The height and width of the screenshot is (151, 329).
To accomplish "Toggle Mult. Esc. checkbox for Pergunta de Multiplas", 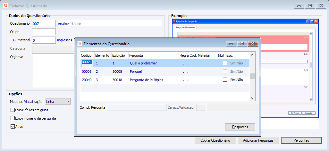I will point(225,80).
